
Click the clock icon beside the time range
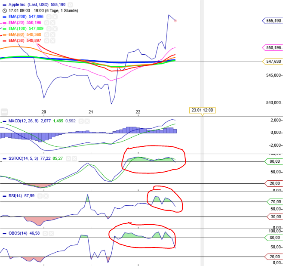click(x=4, y=11)
